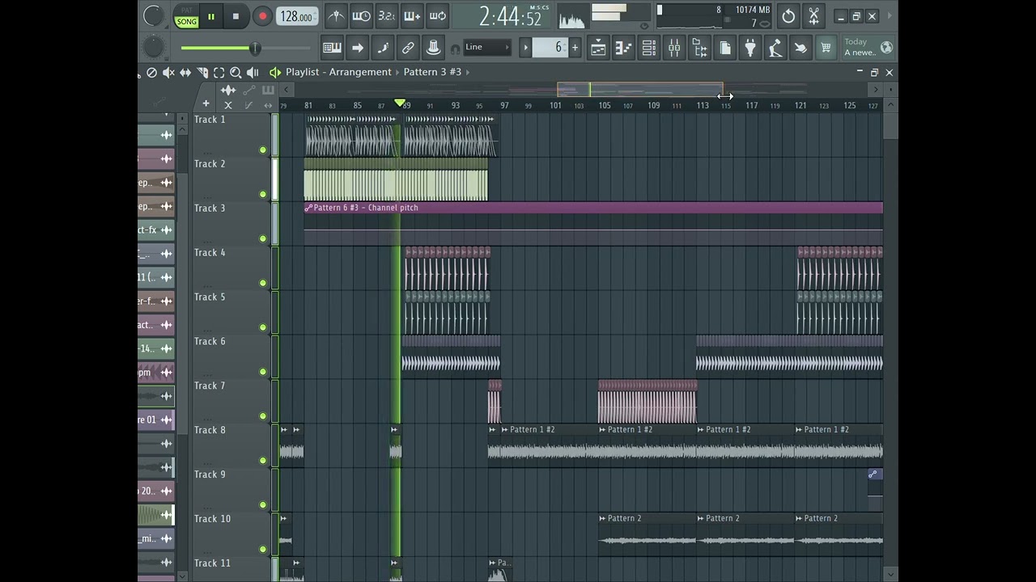
Task: Toggle the countdown before recording
Action: (x=387, y=16)
